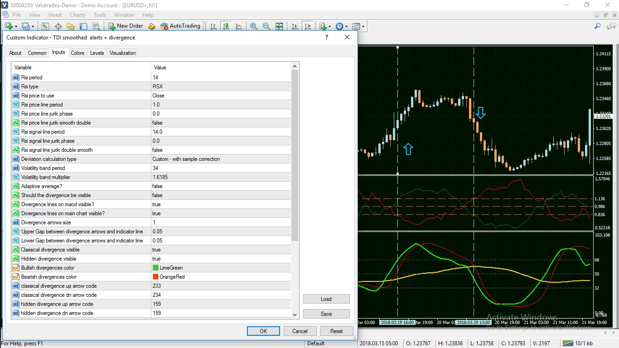This screenshot has height=348, width=619.
Task: Enable chart auto scroll icon
Action: pyautogui.click(x=295, y=26)
